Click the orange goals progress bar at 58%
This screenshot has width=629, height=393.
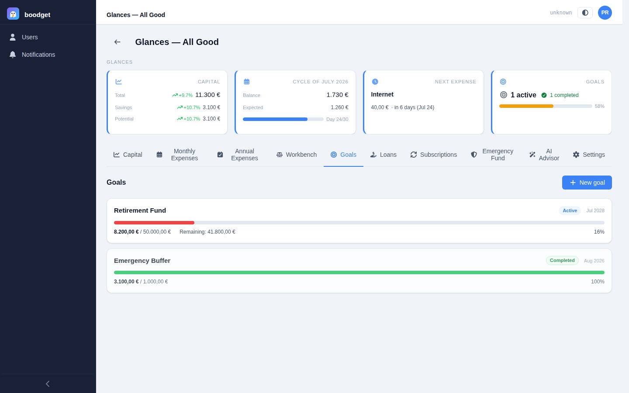[x=546, y=106]
